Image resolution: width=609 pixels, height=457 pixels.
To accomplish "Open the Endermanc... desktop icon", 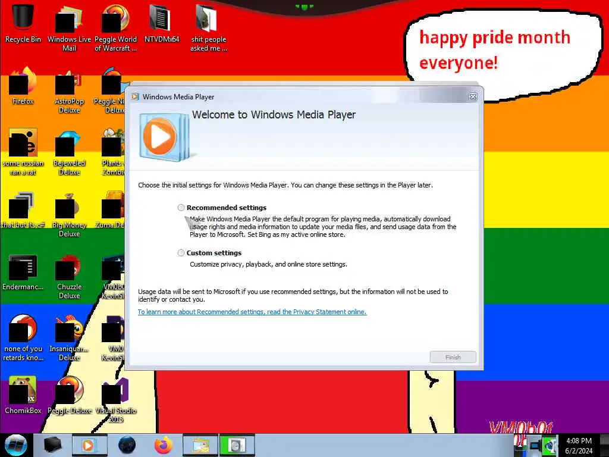I will pyautogui.click(x=23, y=272).
